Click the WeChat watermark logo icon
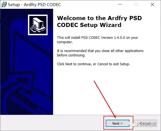 [132, 124]
